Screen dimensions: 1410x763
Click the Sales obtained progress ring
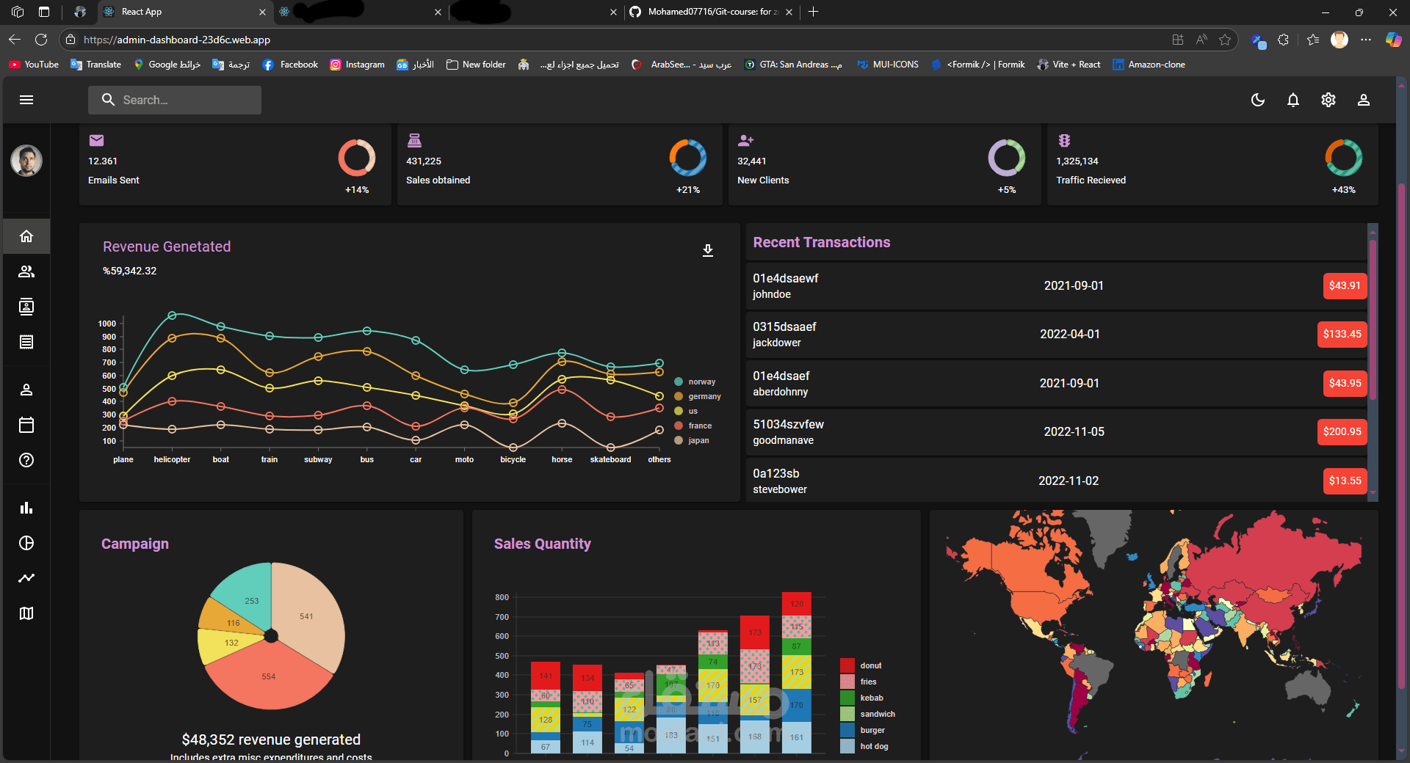click(688, 158)
